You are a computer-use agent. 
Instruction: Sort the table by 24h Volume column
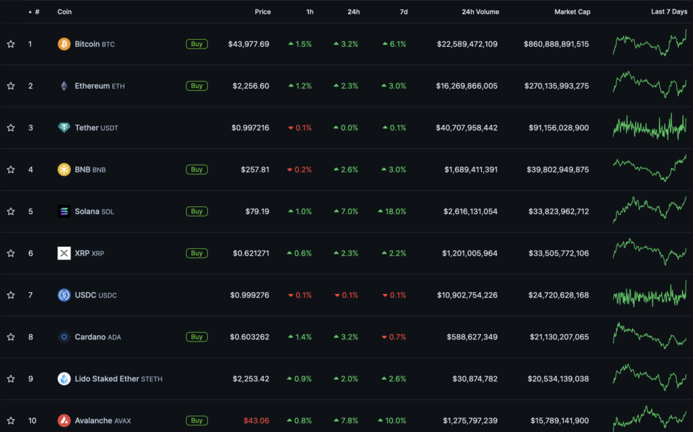[480, 11]
